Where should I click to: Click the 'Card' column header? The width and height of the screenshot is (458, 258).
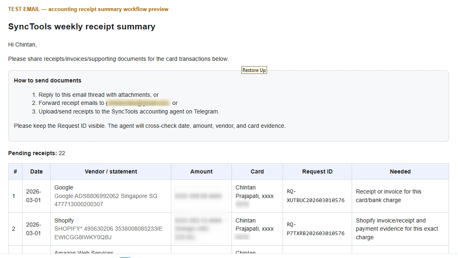(257, 171)
